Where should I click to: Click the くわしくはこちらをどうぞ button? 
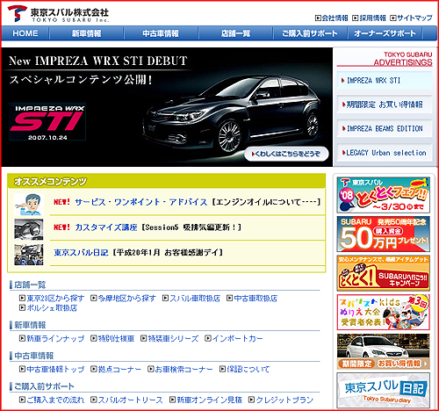click(286, 154)
